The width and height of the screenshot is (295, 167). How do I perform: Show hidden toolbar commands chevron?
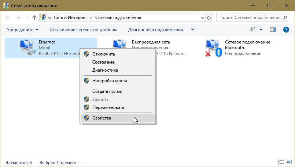pyautogui.click(x=193, y=30)
